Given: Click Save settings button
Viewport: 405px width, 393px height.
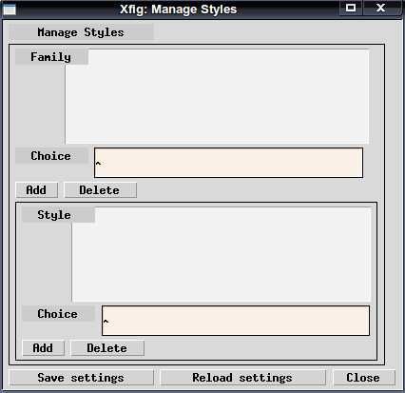Looking at the screenshot, I should [81, 378].
